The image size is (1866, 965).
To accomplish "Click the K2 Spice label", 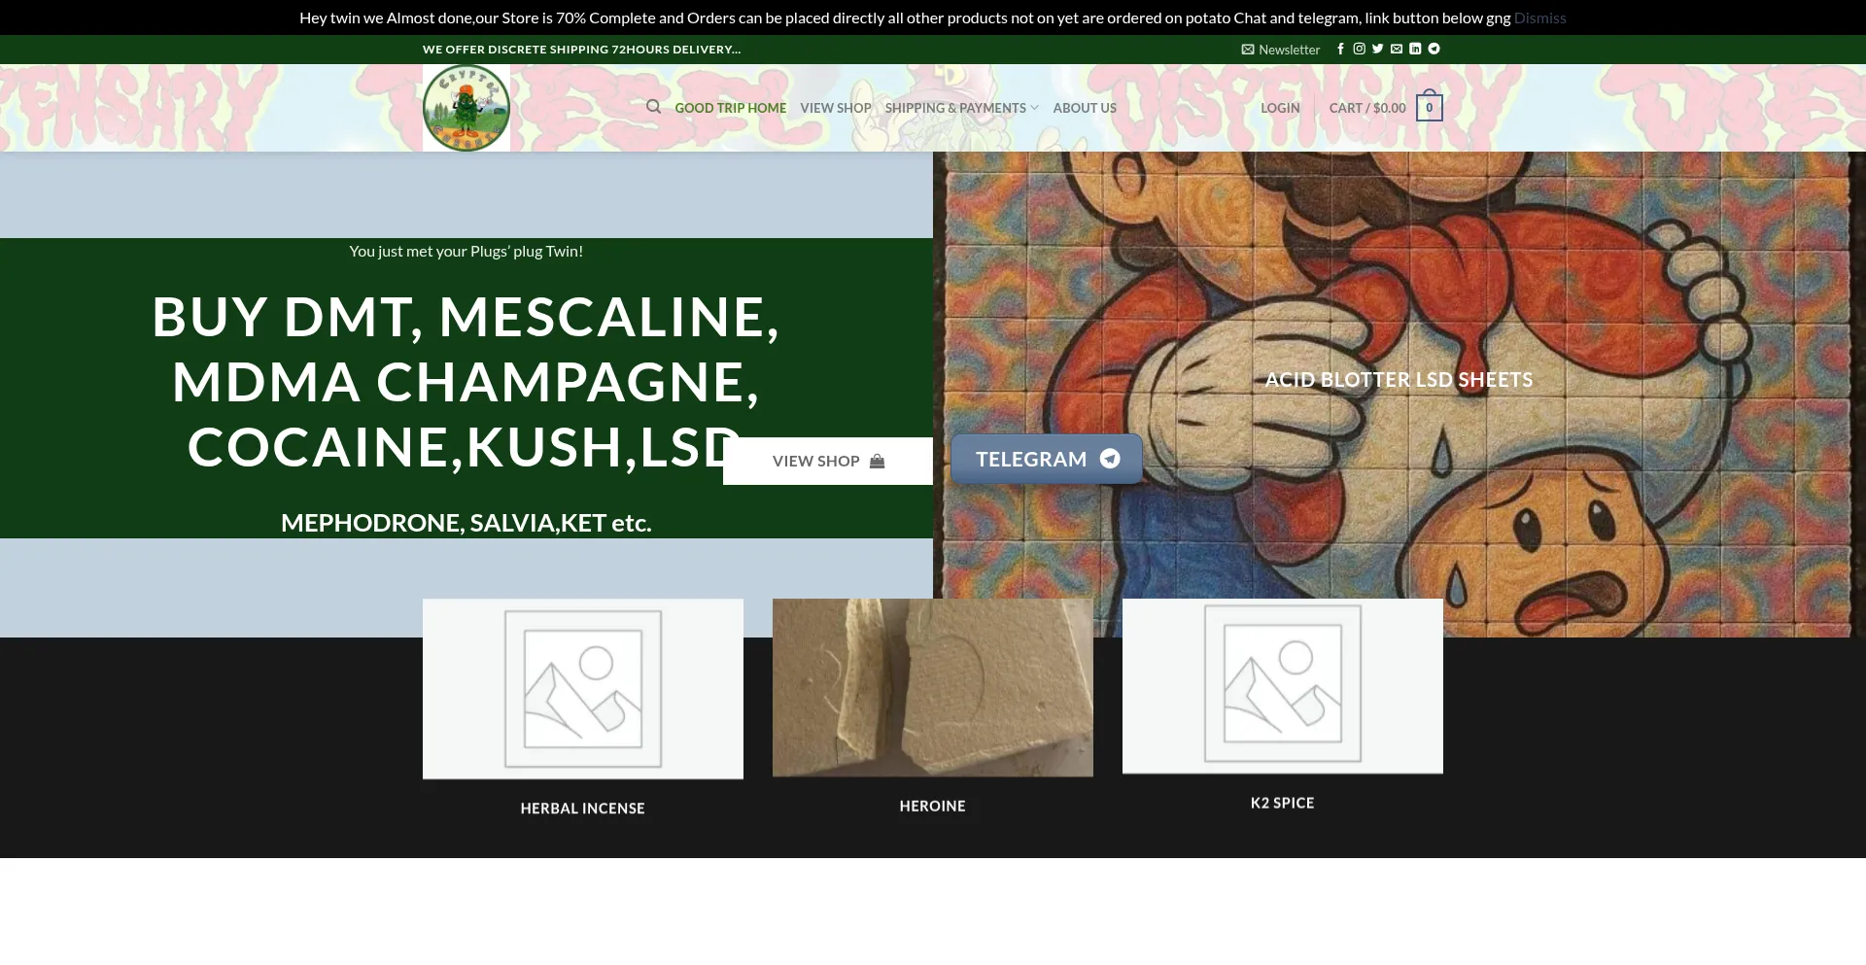I will pos(1283,803).
